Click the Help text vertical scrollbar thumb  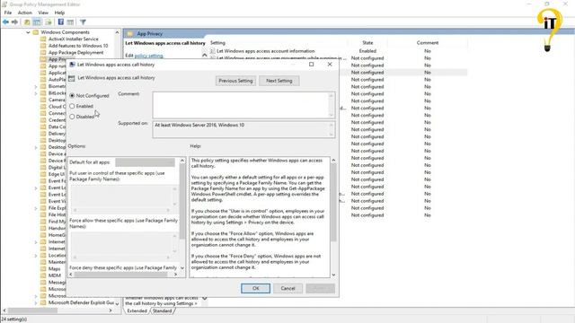333,202
